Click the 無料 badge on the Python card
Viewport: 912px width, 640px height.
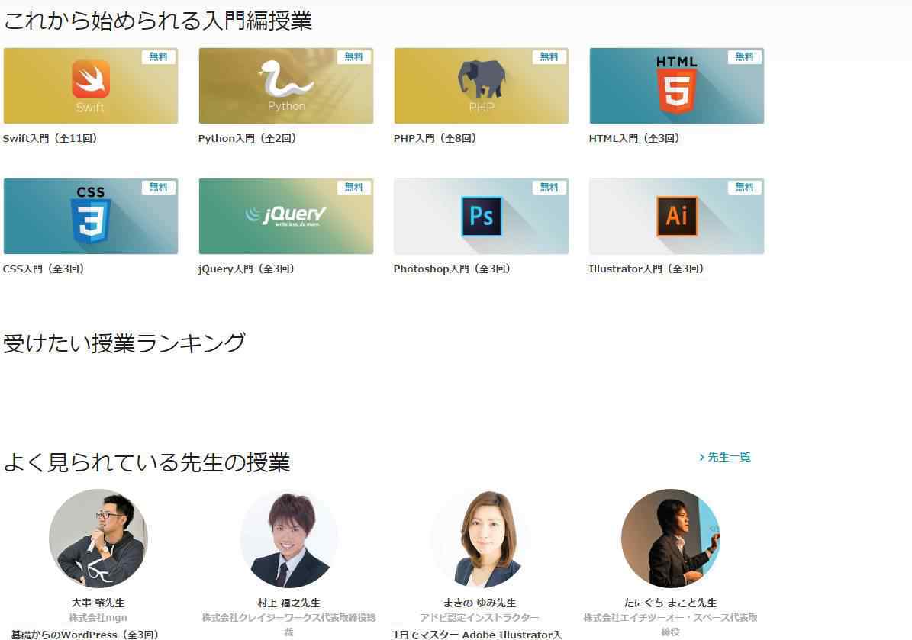(x=353, y=56)
